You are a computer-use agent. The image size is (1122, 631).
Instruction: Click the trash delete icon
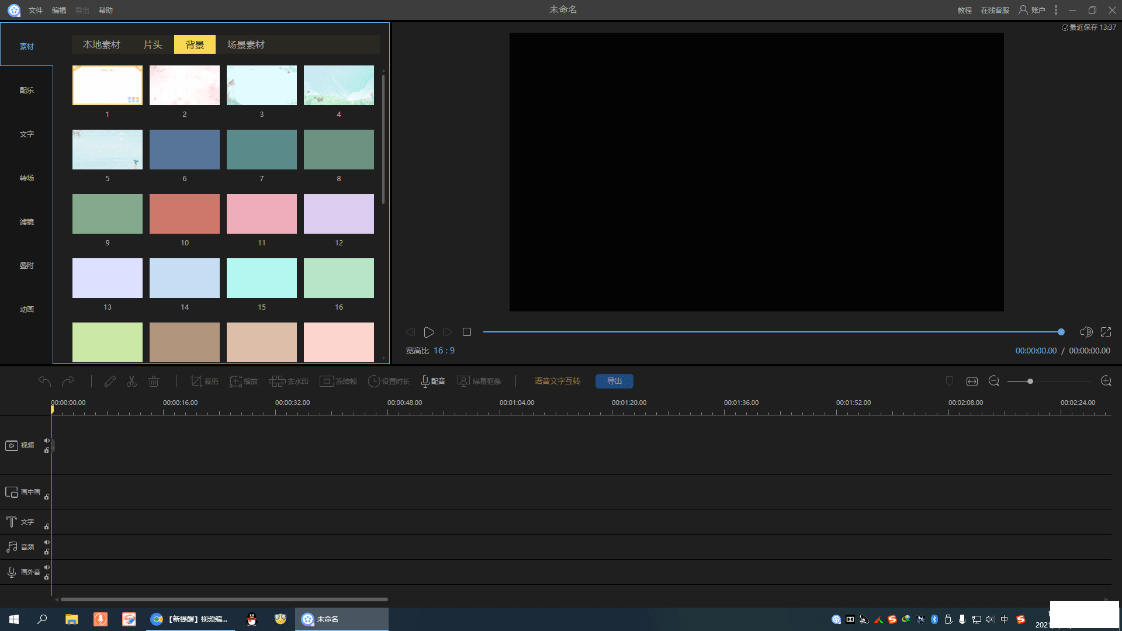click(x=154, y=381)
